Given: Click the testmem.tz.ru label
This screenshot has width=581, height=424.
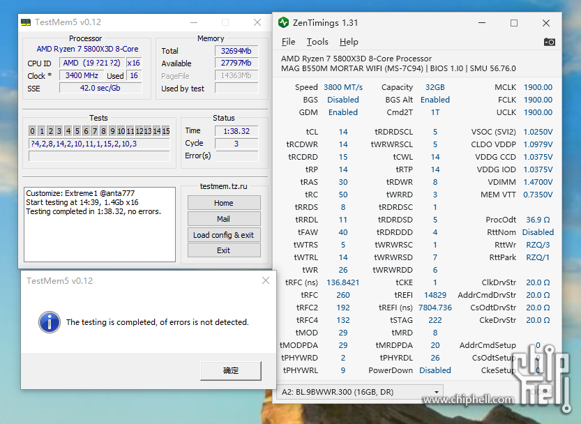Looking at the screenshot, I should click(x=223, y=186).
